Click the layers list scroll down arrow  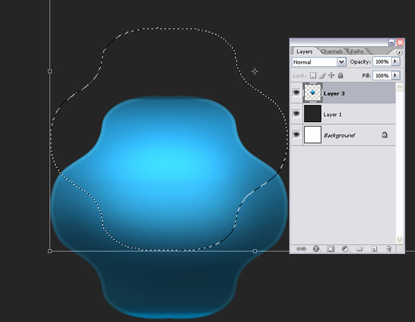coord(399,240)
